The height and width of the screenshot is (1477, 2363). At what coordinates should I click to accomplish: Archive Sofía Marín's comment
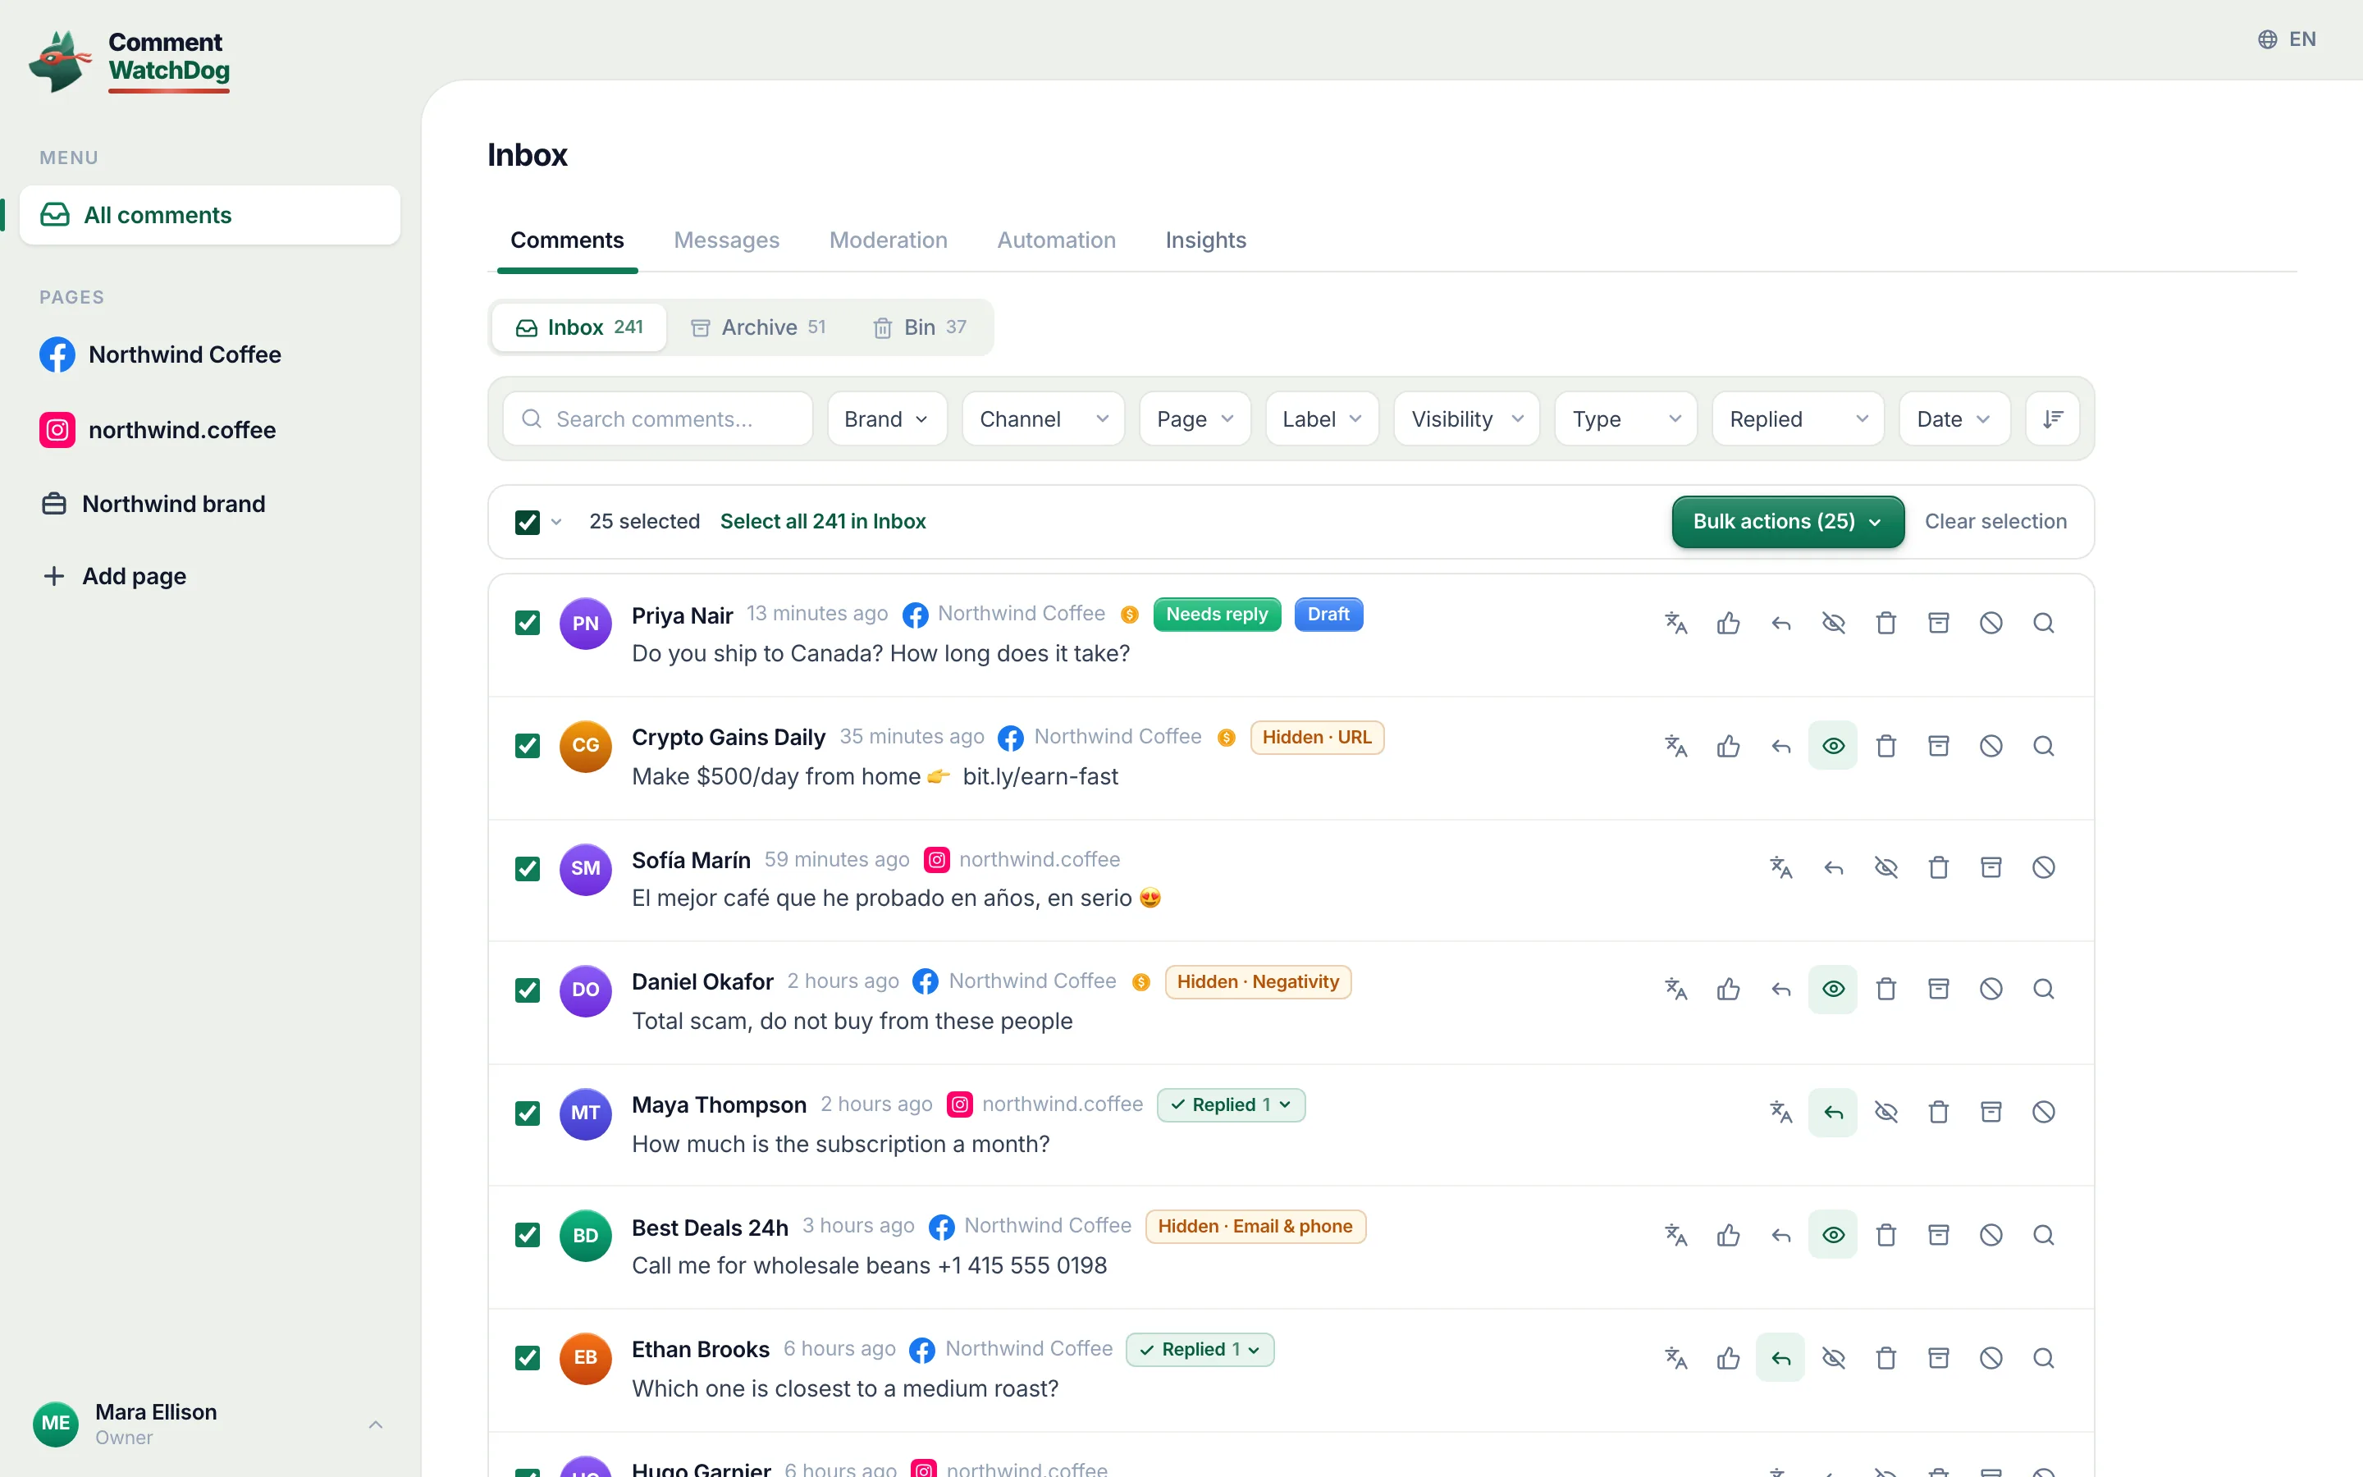(1991, 867)
